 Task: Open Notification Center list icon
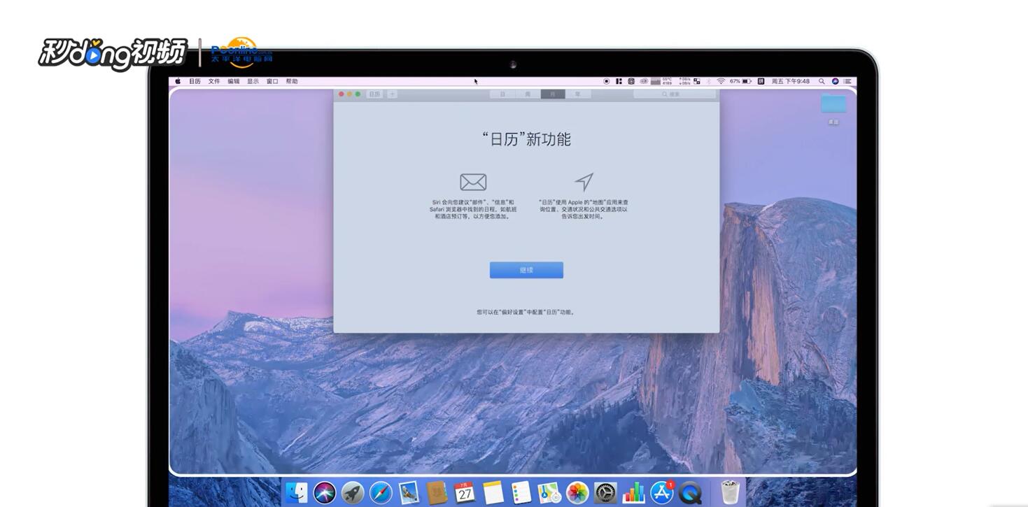click(x=847, y=81)
